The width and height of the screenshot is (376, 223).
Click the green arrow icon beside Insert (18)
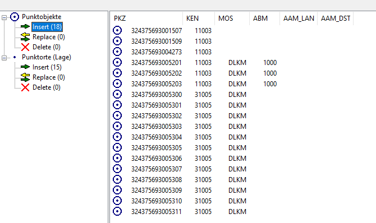point(25,26)
